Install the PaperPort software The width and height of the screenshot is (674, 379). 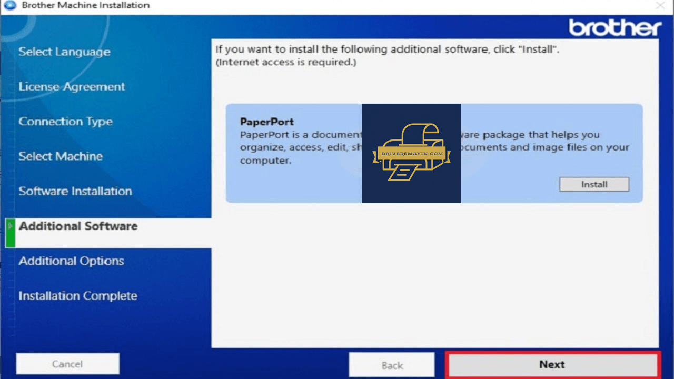point(594,184)
